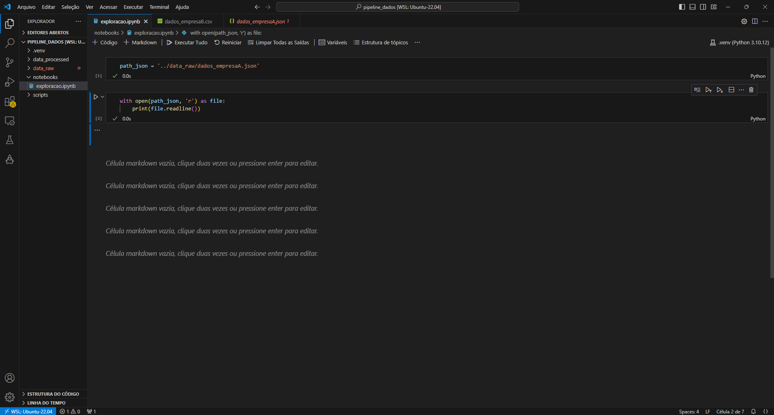Customize layout icon in title bar
774x415 pixels.
coord(714,7)
